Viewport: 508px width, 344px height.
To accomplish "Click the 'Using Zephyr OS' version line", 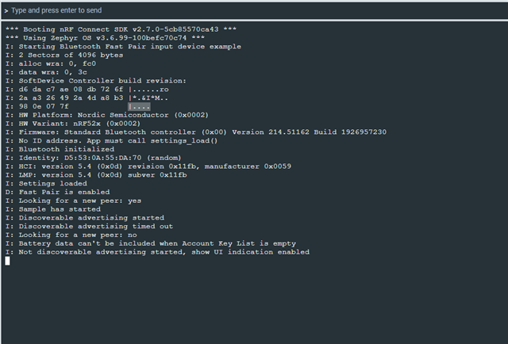I will [x=105, y=38].
